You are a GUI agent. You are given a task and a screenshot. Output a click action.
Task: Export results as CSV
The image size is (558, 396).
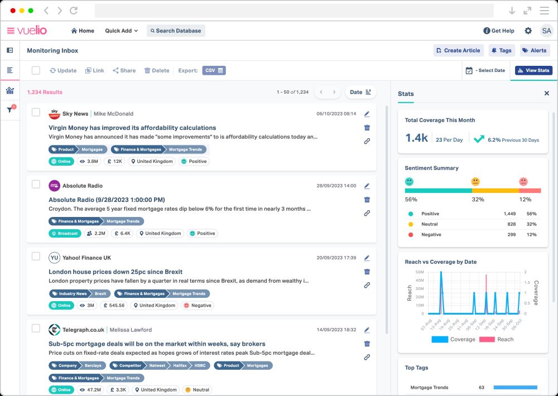(x=214, y=70)
